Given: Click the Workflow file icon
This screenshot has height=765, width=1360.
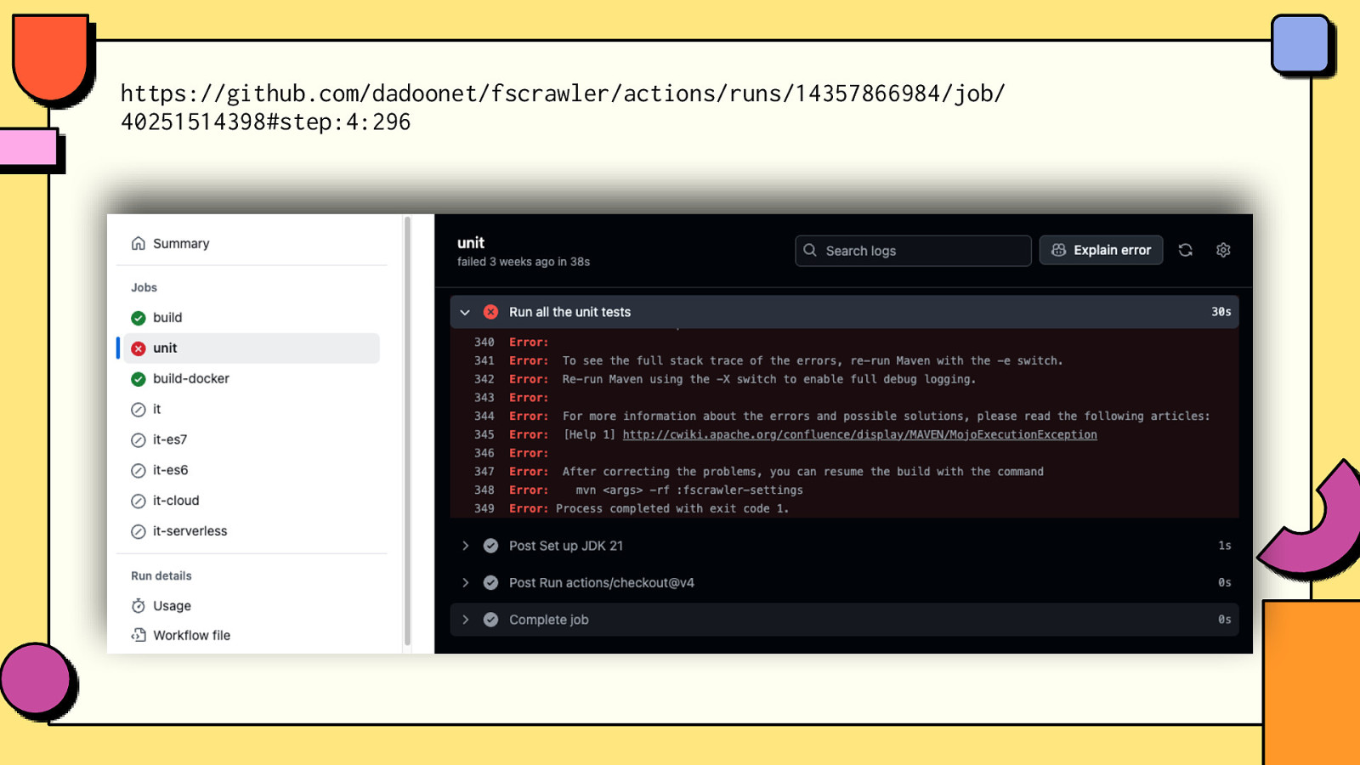Looking at the screenshot, I should pyautogui.click(x=139, y=636).
